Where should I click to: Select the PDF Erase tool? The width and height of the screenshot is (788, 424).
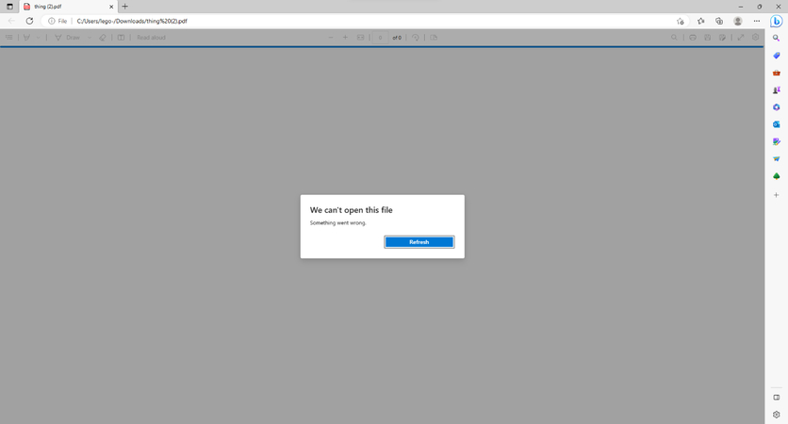pyautogui.click(x=103, y=37)
